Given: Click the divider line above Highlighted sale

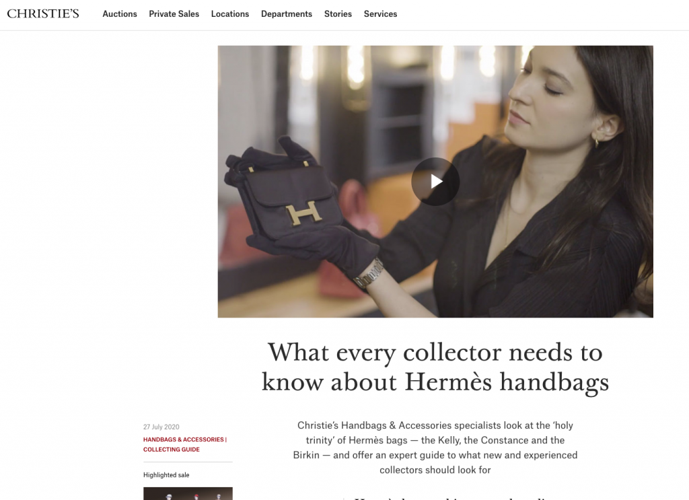Looking at the screenshot, I should coord(188,462).
